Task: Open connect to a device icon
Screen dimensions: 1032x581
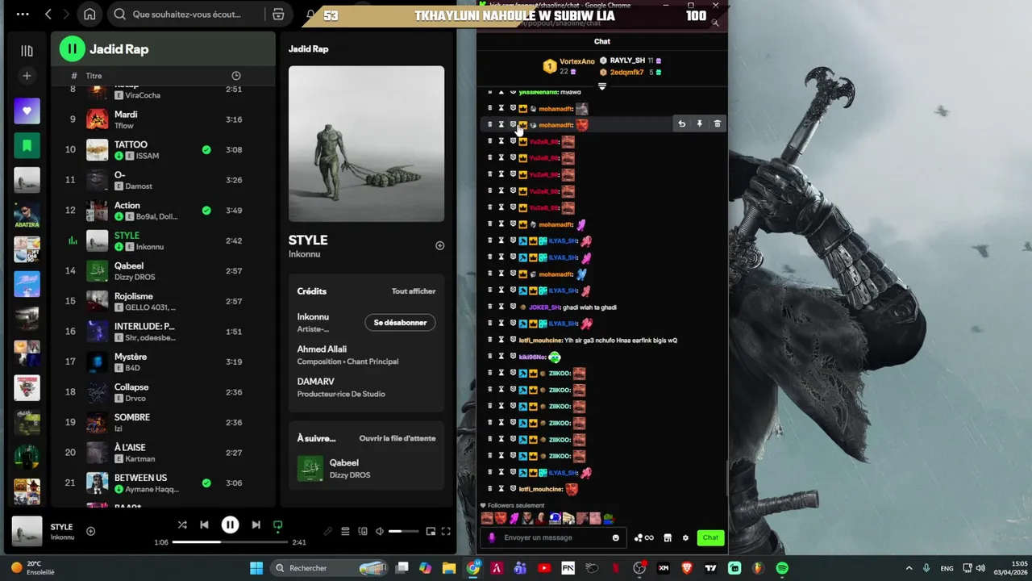Action: [363, 531]
